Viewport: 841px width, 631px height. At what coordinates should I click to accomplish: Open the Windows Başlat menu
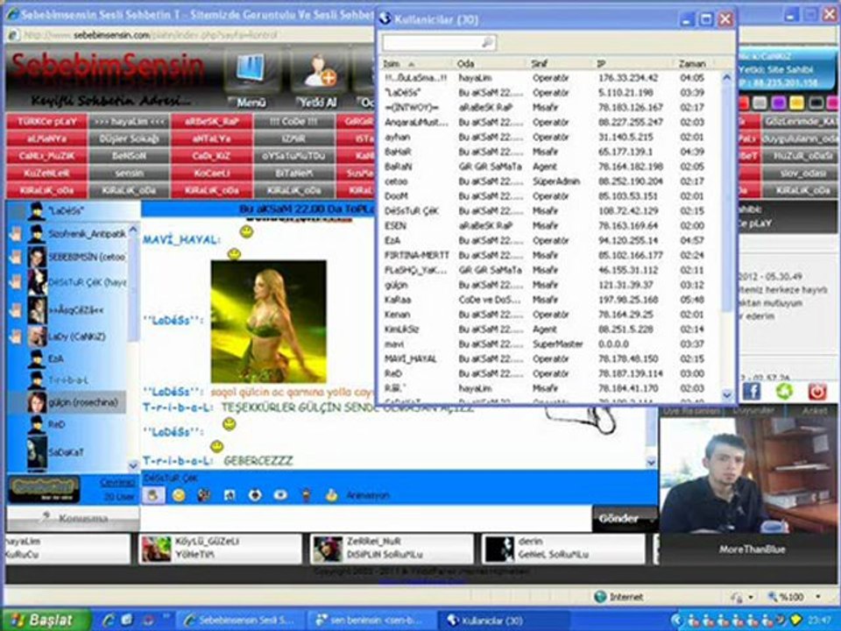coord(45,620)
